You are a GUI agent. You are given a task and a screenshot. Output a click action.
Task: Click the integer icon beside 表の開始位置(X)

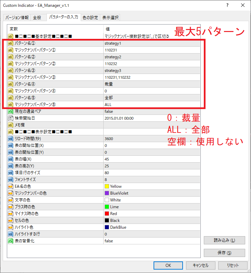[11, 146]
